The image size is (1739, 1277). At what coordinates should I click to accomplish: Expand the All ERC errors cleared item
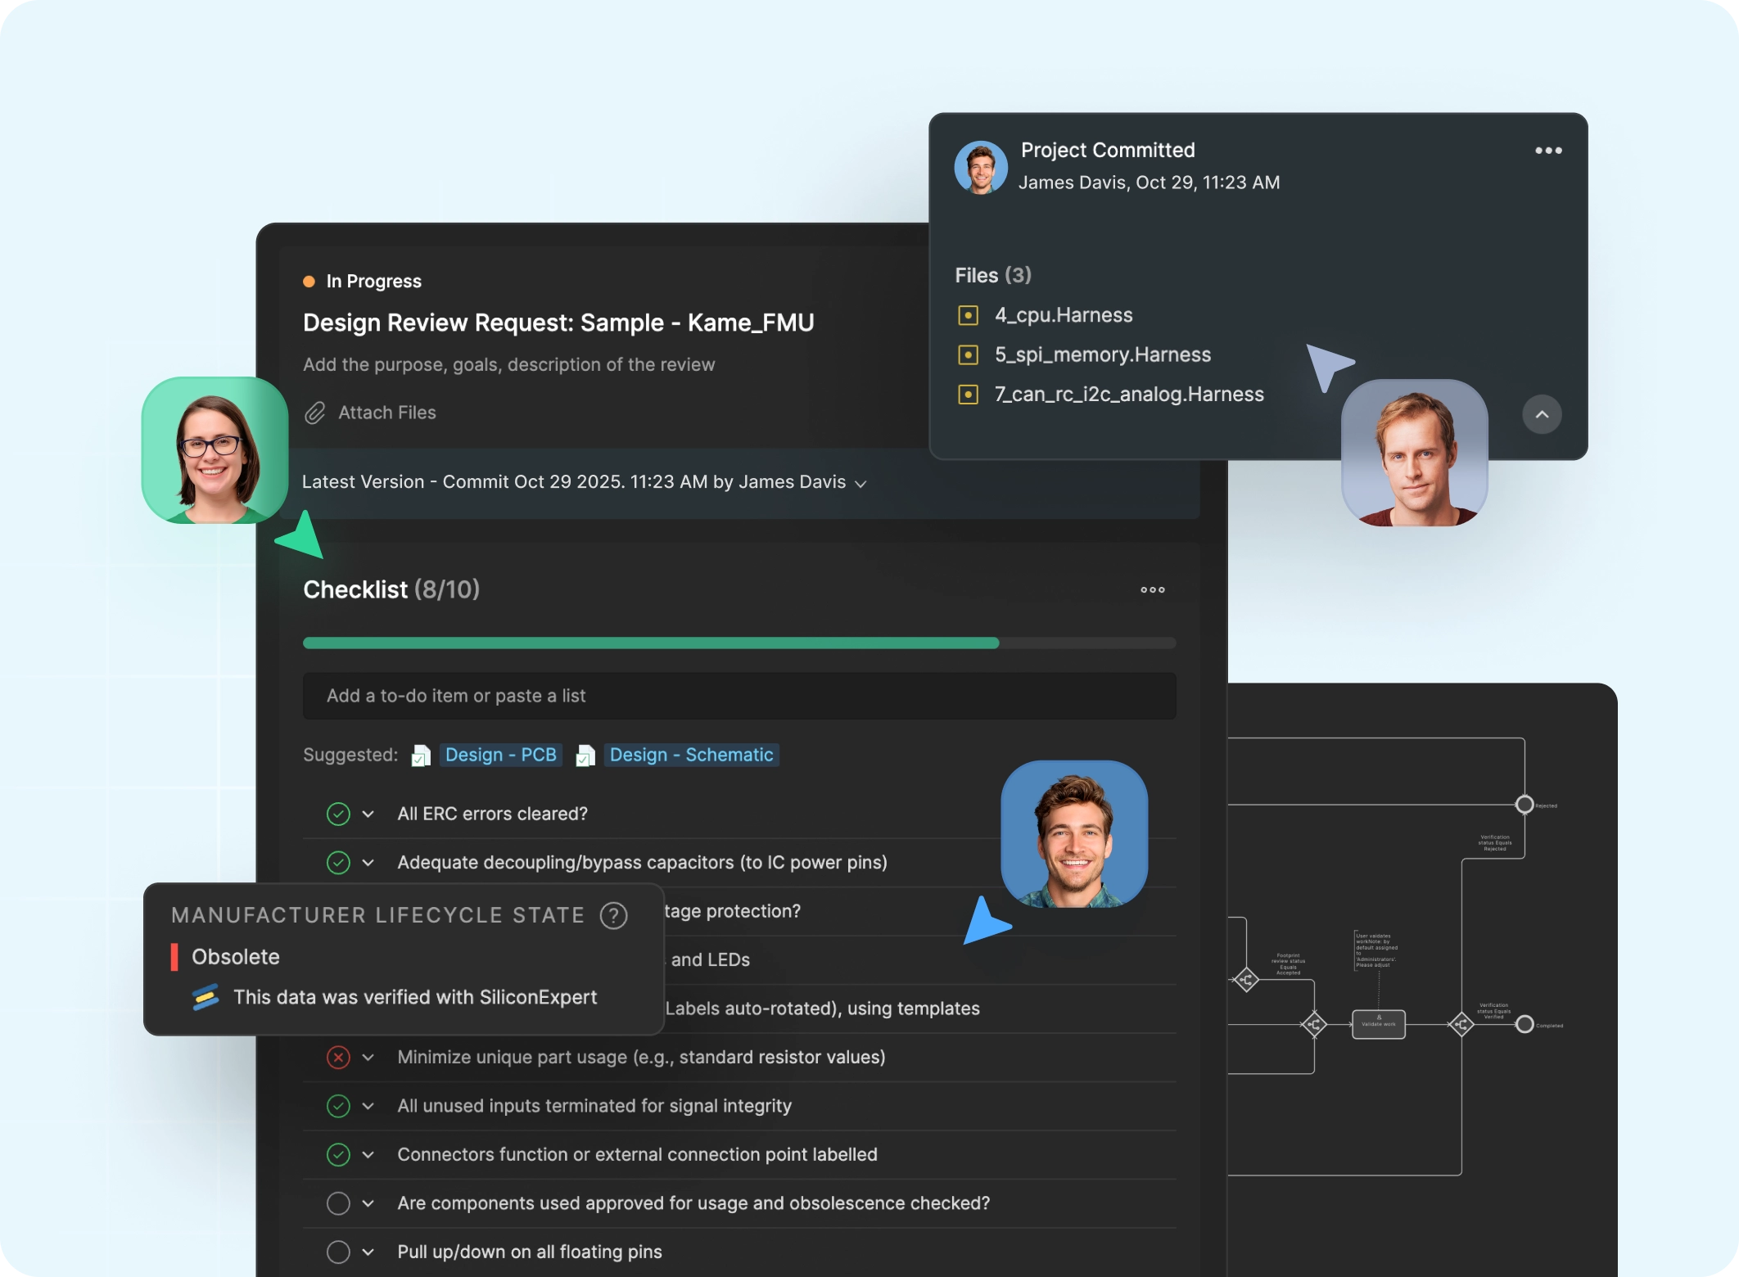pos(368,814)
